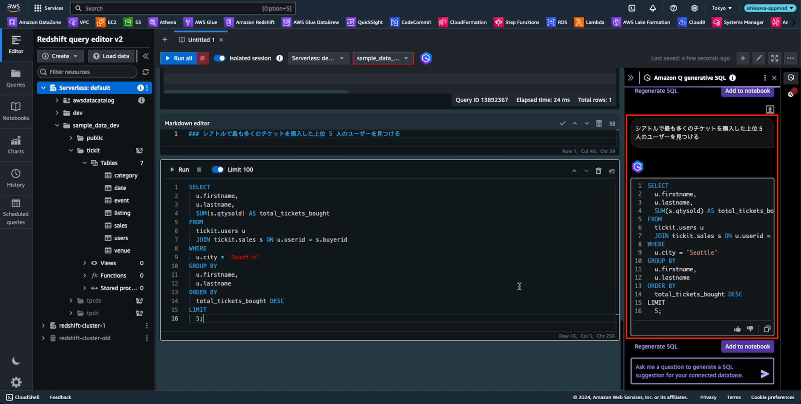Screen dimensions: 801x404
Task: Confirm markdown cell with checkmark icon
Action: pyautogui.click(x=562, y=123)
